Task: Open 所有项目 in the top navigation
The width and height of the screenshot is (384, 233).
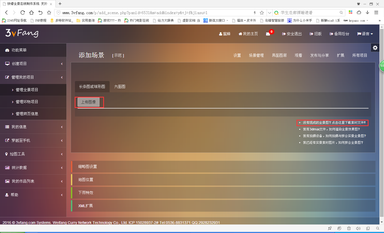Action: click(360, 55)
